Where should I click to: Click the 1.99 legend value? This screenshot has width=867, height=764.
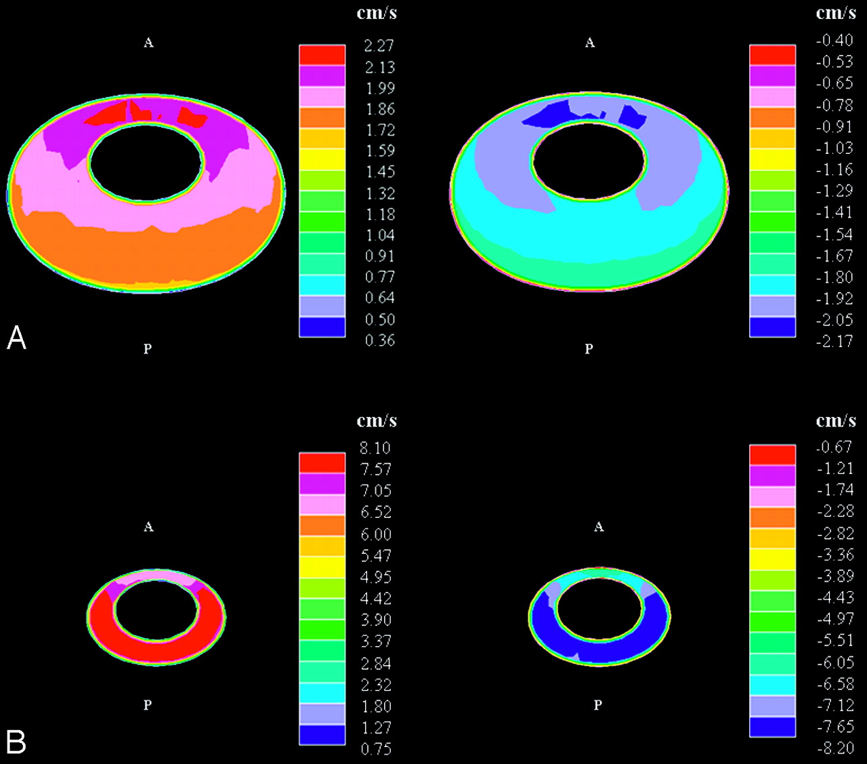pyautogui.click(x=379, y=88)
